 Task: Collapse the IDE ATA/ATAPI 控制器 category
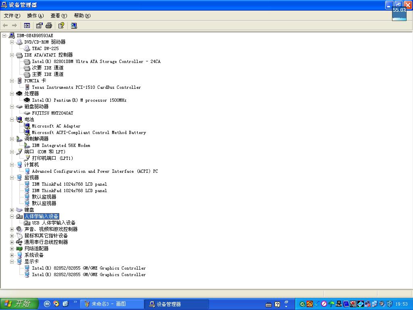point(12,55)
